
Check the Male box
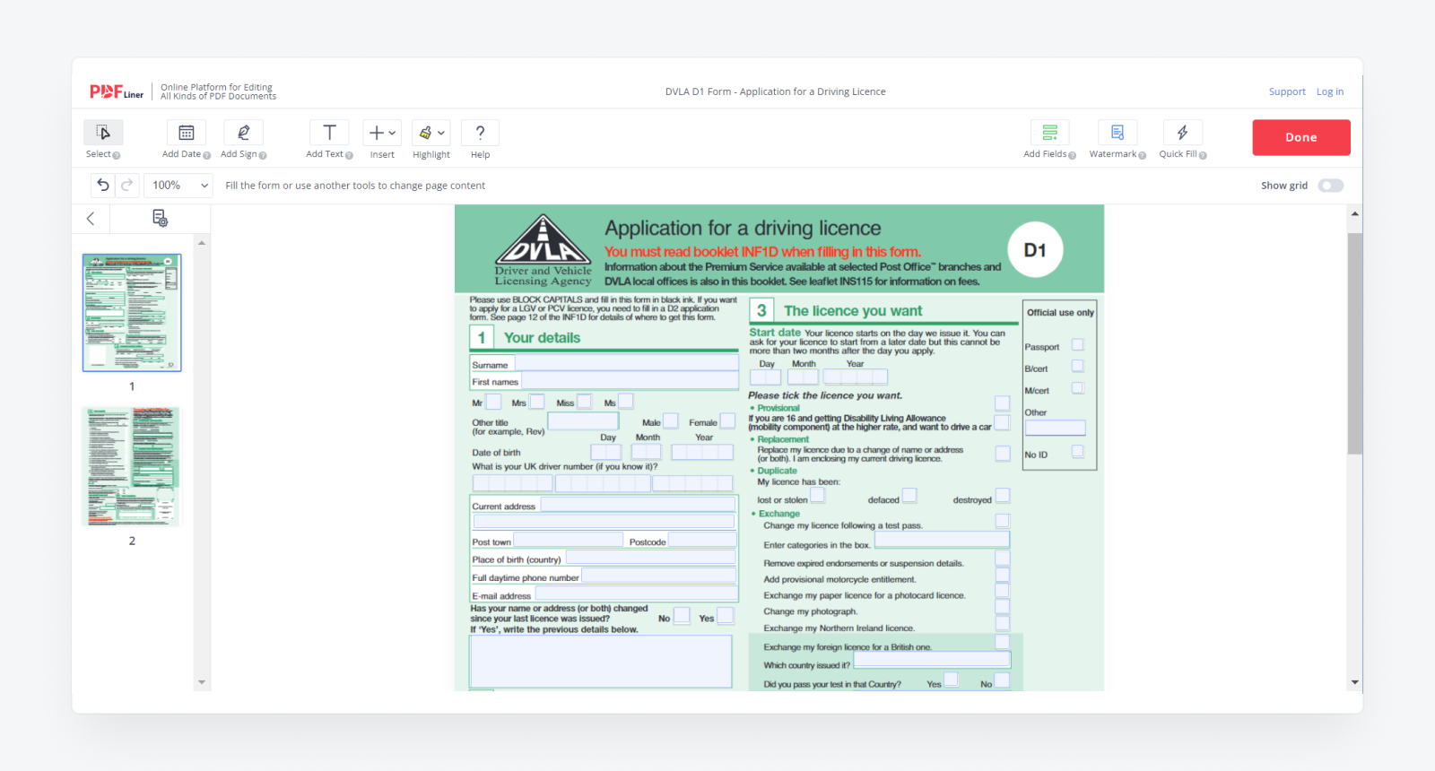tap(671, 421)
